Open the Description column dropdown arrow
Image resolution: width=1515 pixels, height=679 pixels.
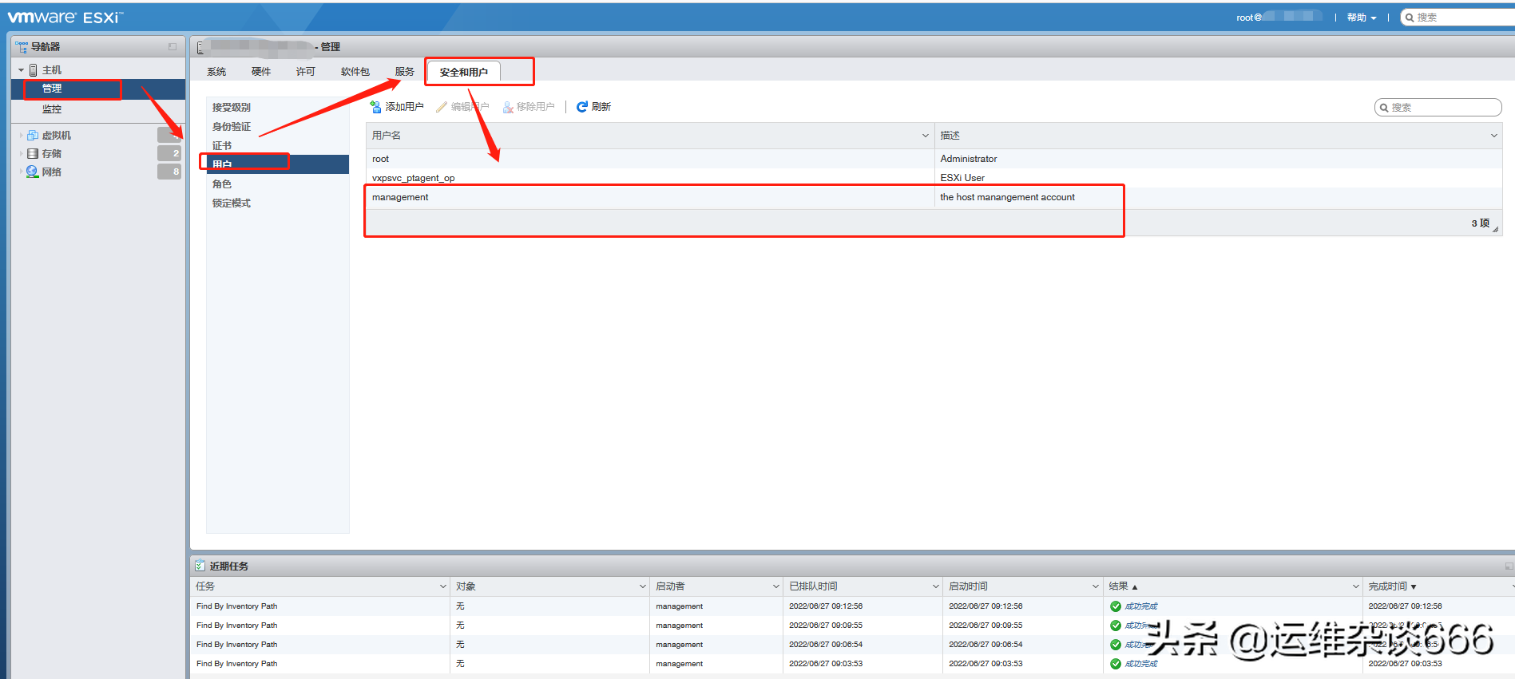click(x=1494, y=136)
